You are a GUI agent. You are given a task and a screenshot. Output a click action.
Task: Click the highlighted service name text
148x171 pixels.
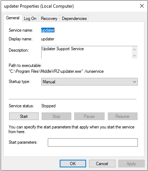[x=48, y=30]
